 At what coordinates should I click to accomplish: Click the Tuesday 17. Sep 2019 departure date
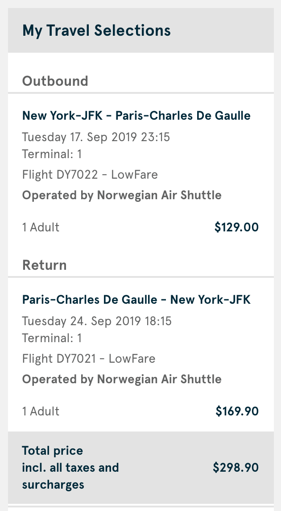tap(96, 137)
